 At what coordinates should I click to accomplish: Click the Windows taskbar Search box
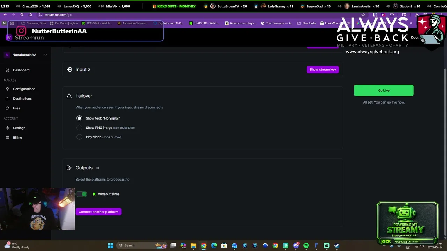pos(142,245)
